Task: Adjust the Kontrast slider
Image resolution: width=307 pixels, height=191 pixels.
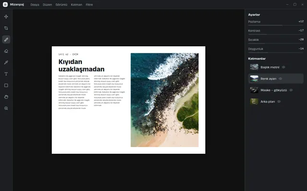Action: pos(276,34)
